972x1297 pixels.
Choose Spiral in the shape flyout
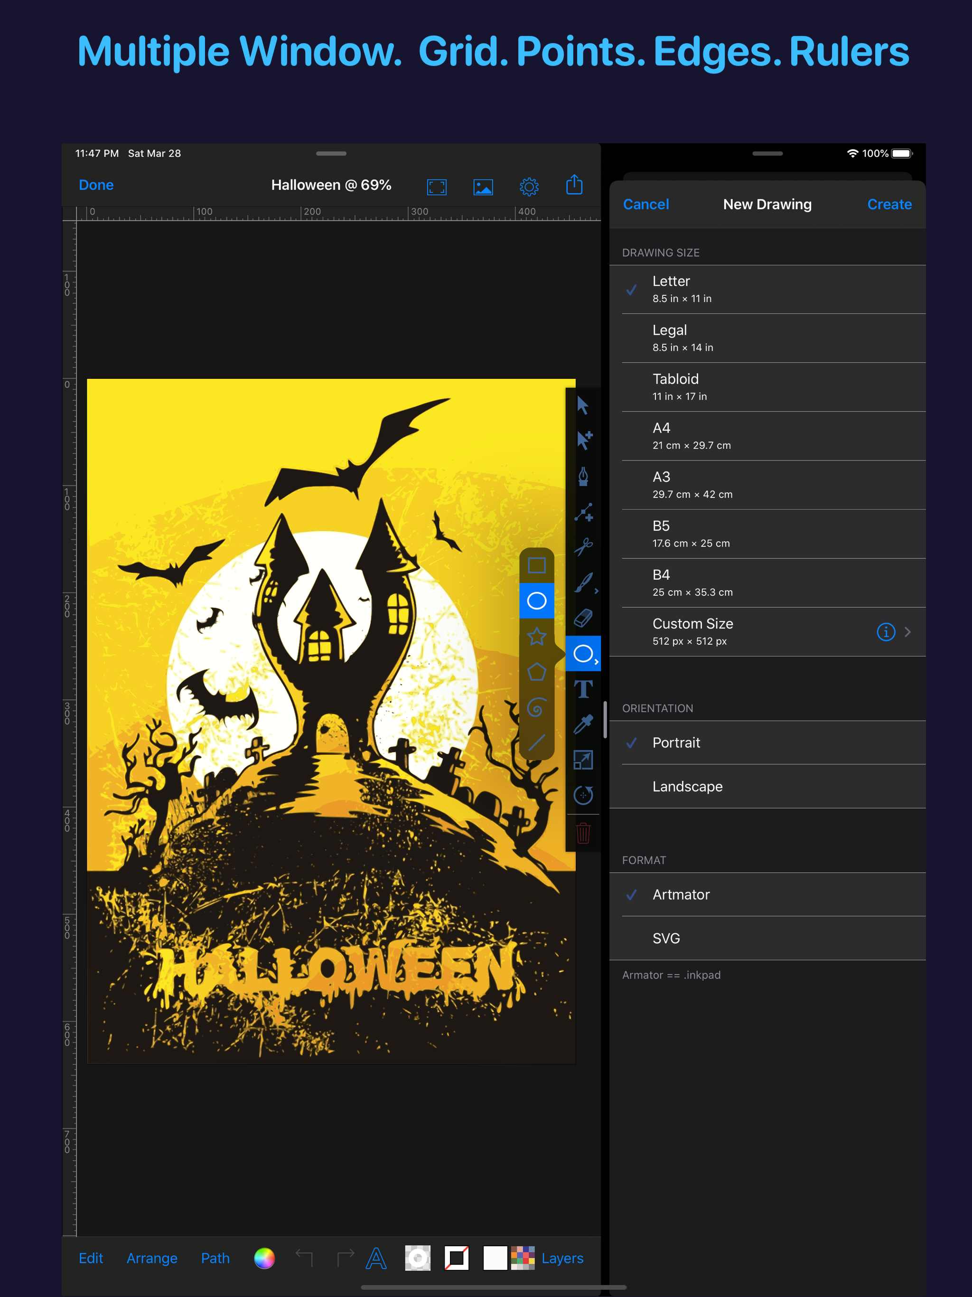click(537, 708)
